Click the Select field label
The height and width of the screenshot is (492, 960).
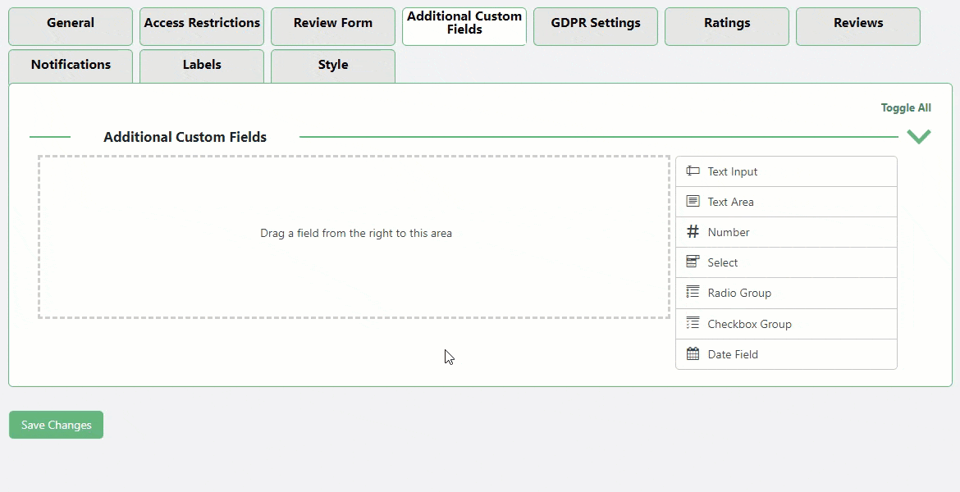point(722,262)
